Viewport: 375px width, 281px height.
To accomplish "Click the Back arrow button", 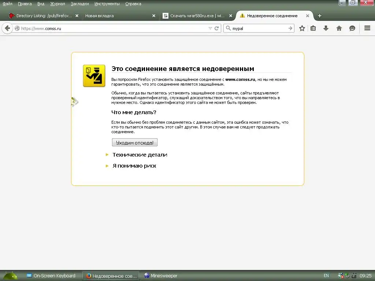I will click(x=7, y=29).
